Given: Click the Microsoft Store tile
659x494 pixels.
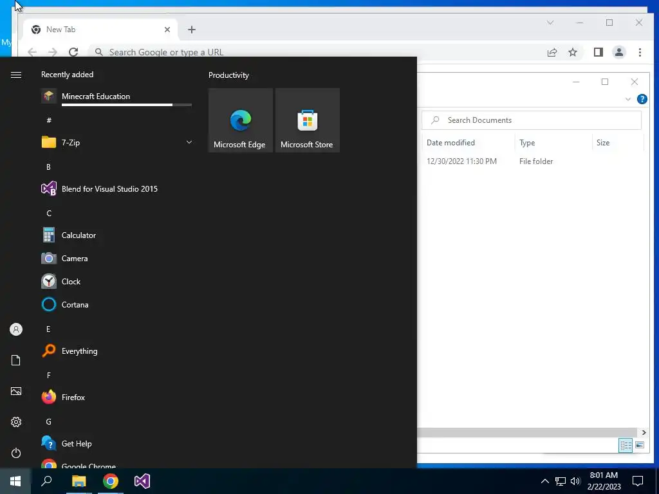Looking at the screenshot, I should tap(307, 120).
